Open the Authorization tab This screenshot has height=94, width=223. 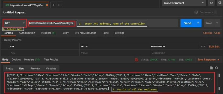click(x=27, y=33)
